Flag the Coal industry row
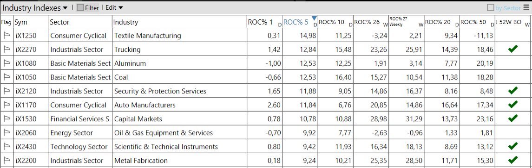 click(6, 77)
